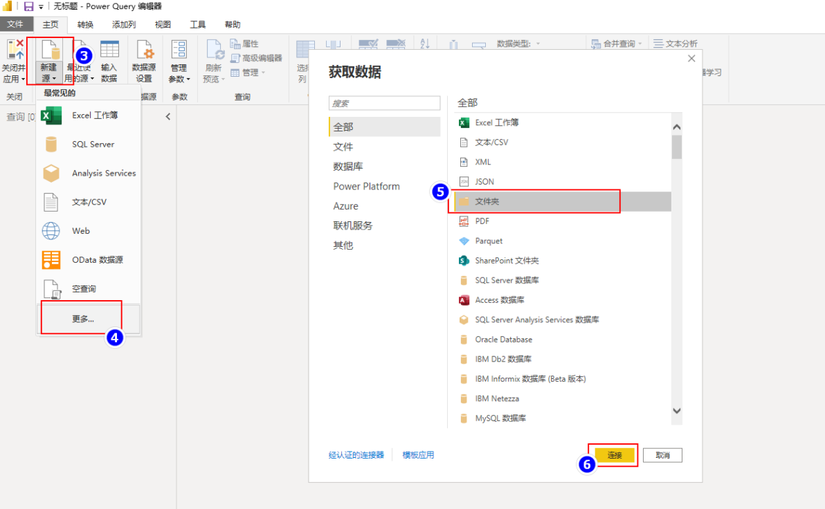Select 全部 category in dialog
Viewport: 825px width, 509px height.
(x=385, y=127)
